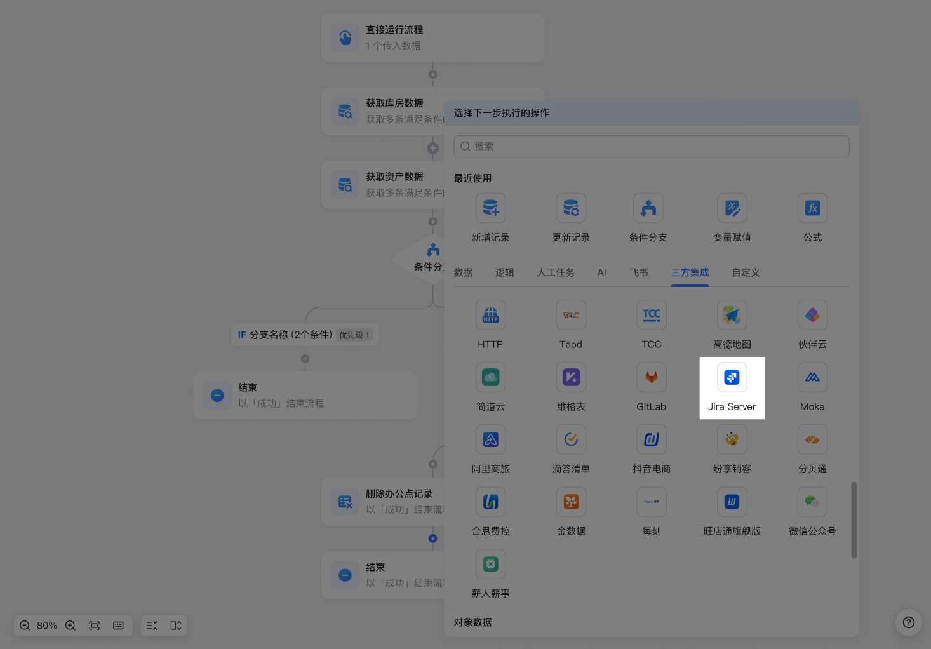Show keyboard shortcuts panel

pyautogui.click(x=118, y=626)
